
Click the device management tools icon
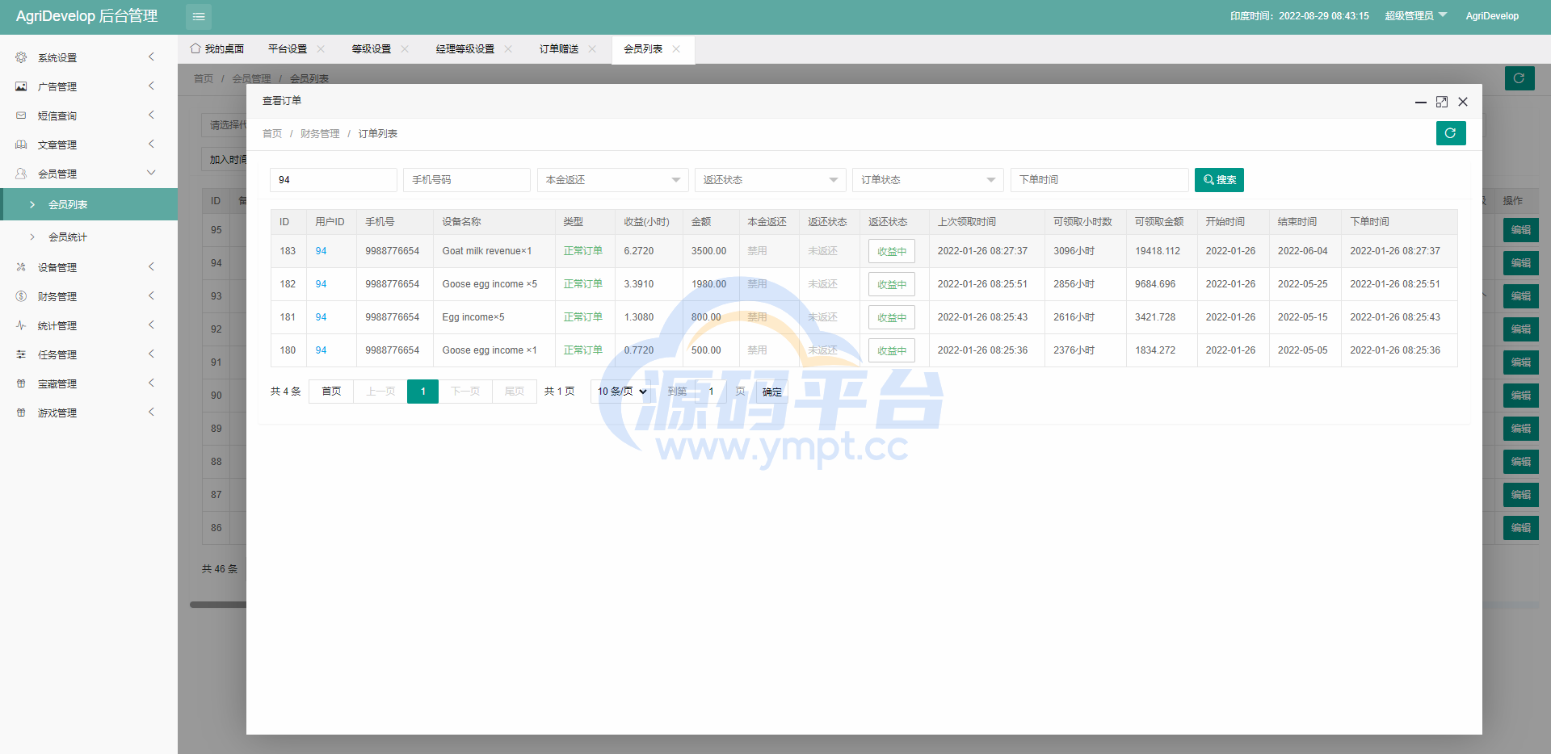tap(21, 267)
